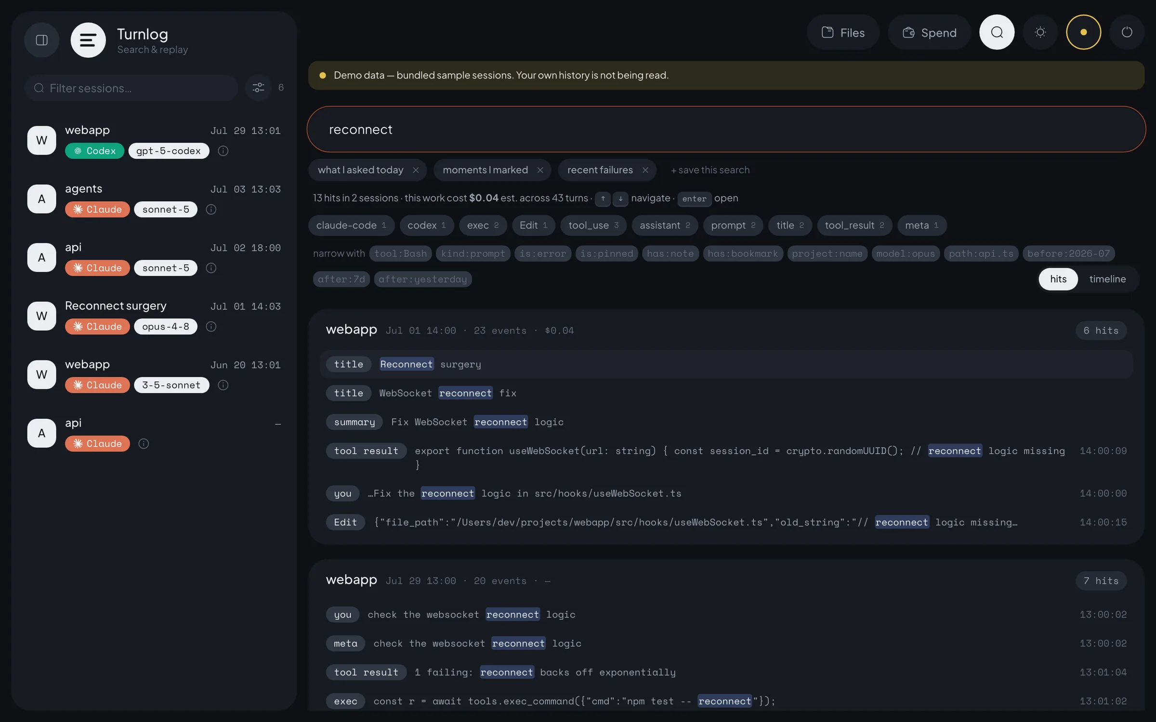Open the Files view
This screenshot has width=1156, height=722.
pyautogui.click(x=843, y=32)
